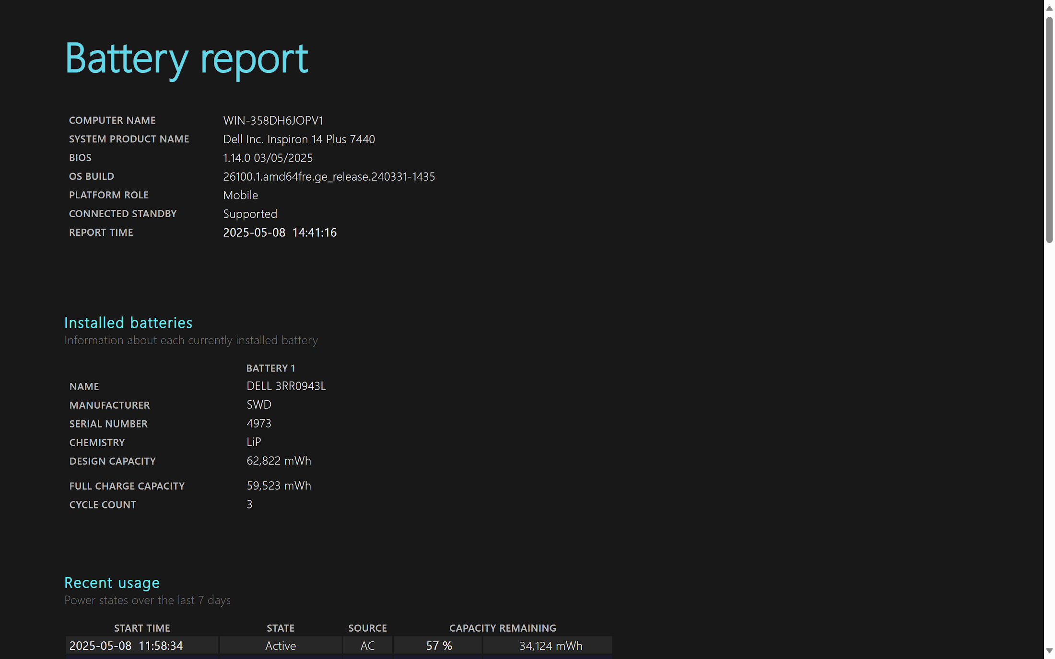Click the START TIME column header
This screenshot has height=659, width=1055.
pyautogui.click(x=142, y=628)
